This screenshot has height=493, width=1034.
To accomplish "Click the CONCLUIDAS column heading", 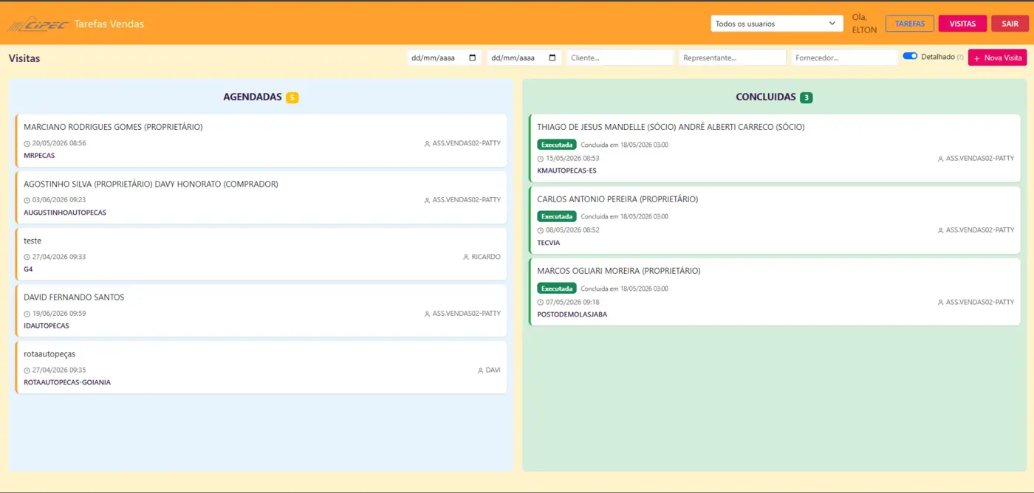I will pos(766,97).
